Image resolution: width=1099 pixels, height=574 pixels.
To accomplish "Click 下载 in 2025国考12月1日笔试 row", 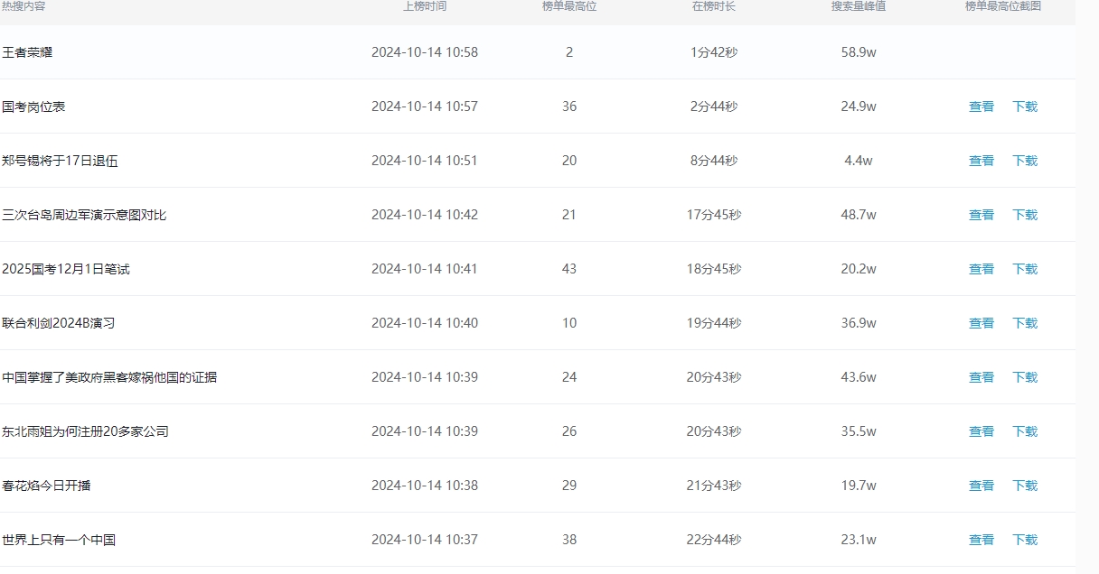I will pos(1025,269).
